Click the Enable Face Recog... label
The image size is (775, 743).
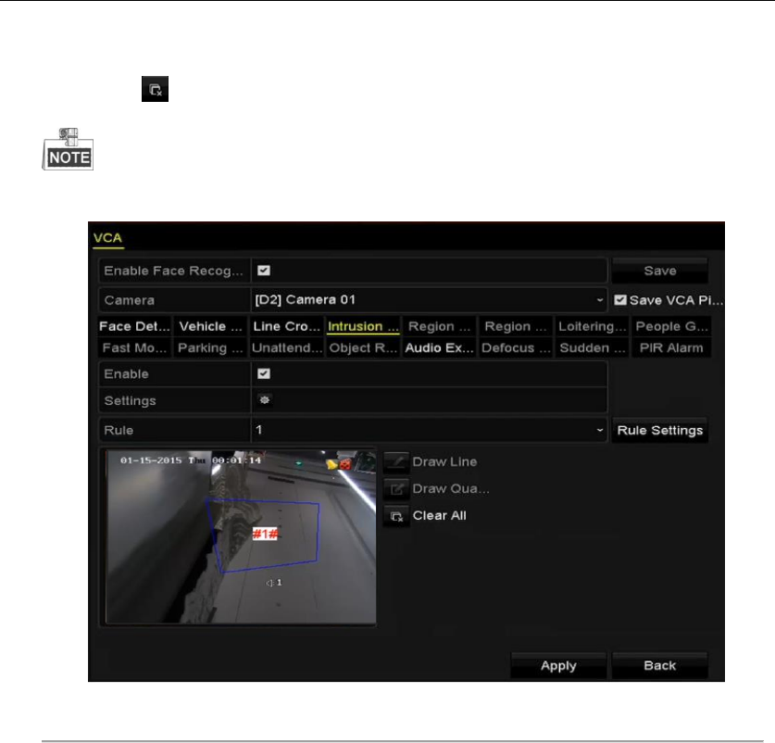pyautogui.click(x=173, y=271)
